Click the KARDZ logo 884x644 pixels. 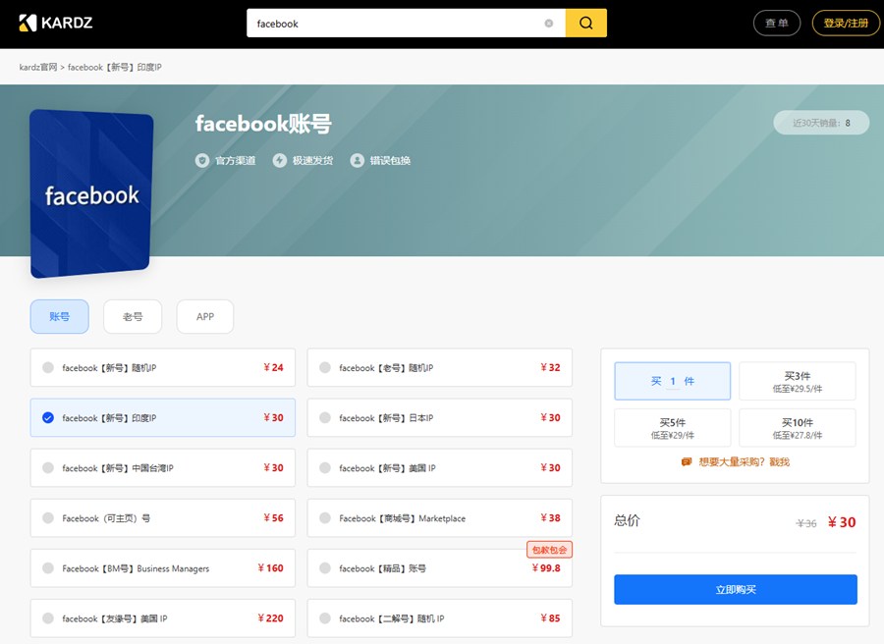click(56, 24)
